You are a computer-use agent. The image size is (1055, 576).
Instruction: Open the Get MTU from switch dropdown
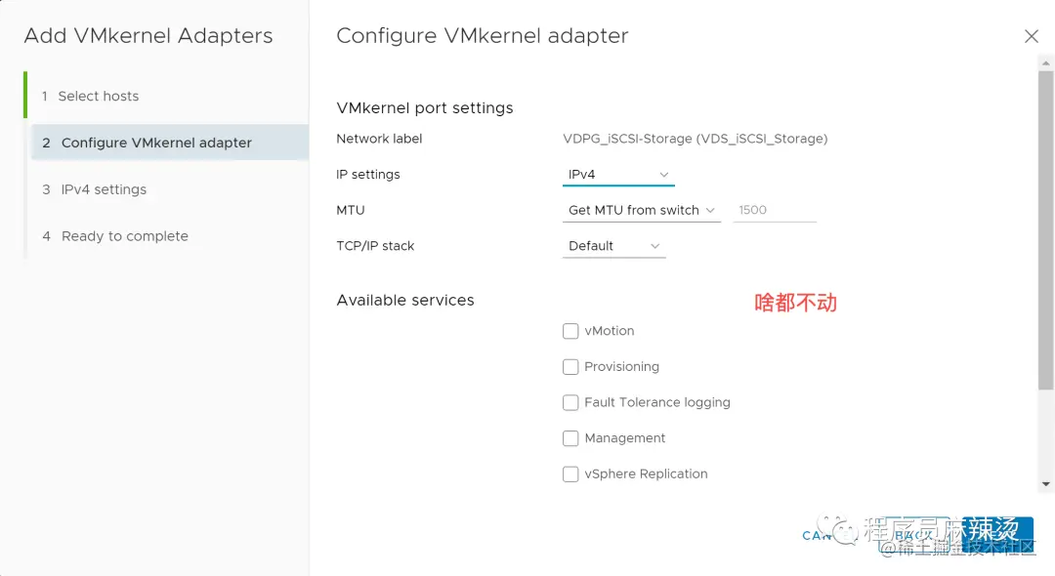point(641,210)
